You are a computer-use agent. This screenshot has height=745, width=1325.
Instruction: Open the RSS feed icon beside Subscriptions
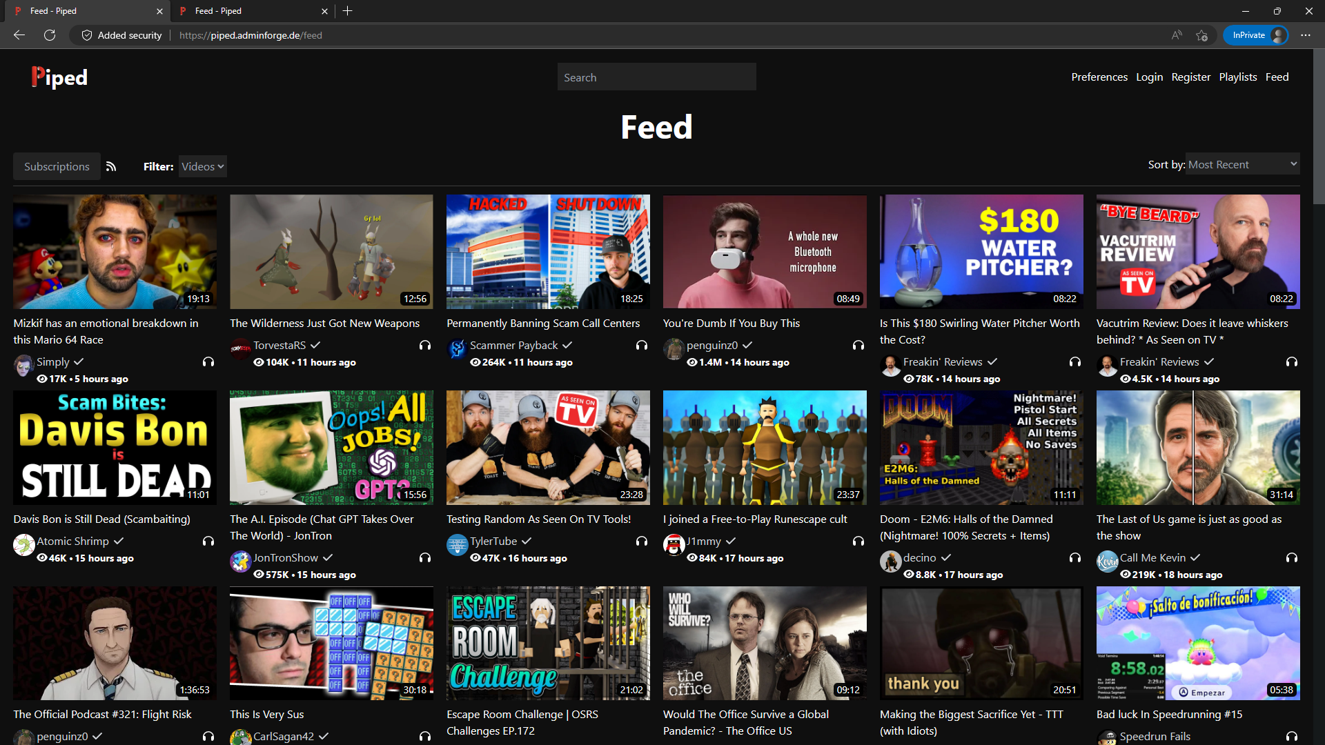(x=111, y=166)
